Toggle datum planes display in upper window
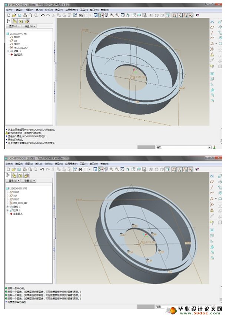This screenshot has width=226, height=317. 175,15
